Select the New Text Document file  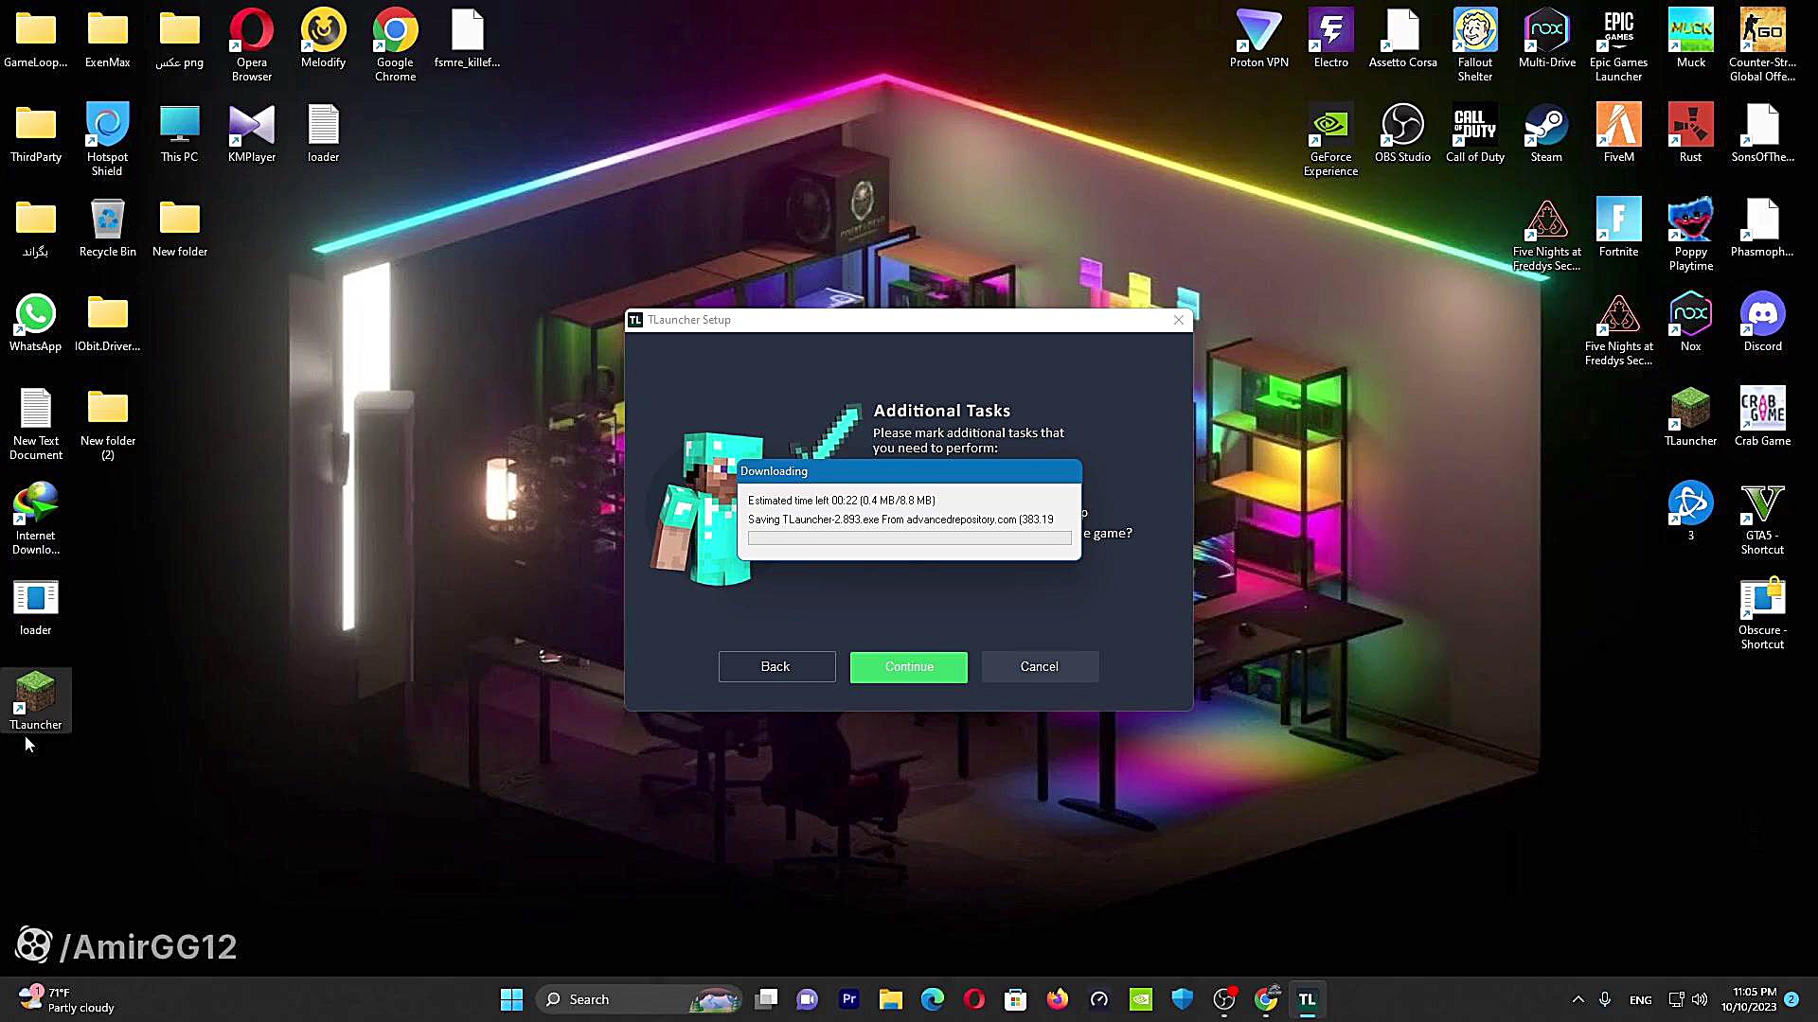[35, 423]
